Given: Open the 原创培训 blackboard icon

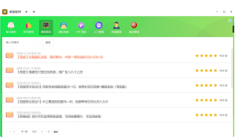Looking at the screenshot, I should [x=46, y=25].
